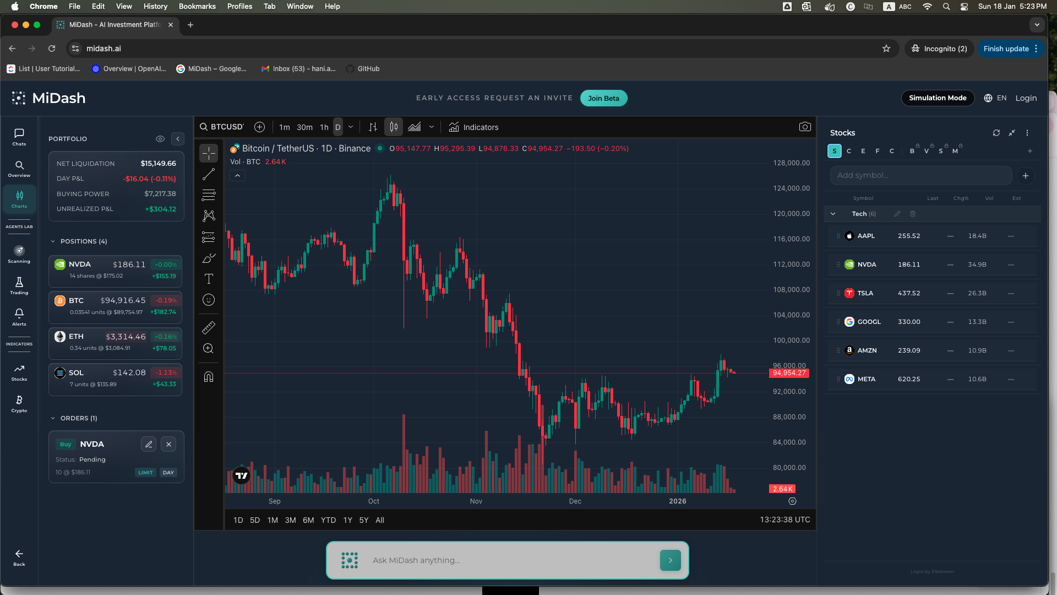
Task: Click the Ask MiDash anything input
Action: pos(506,560)
